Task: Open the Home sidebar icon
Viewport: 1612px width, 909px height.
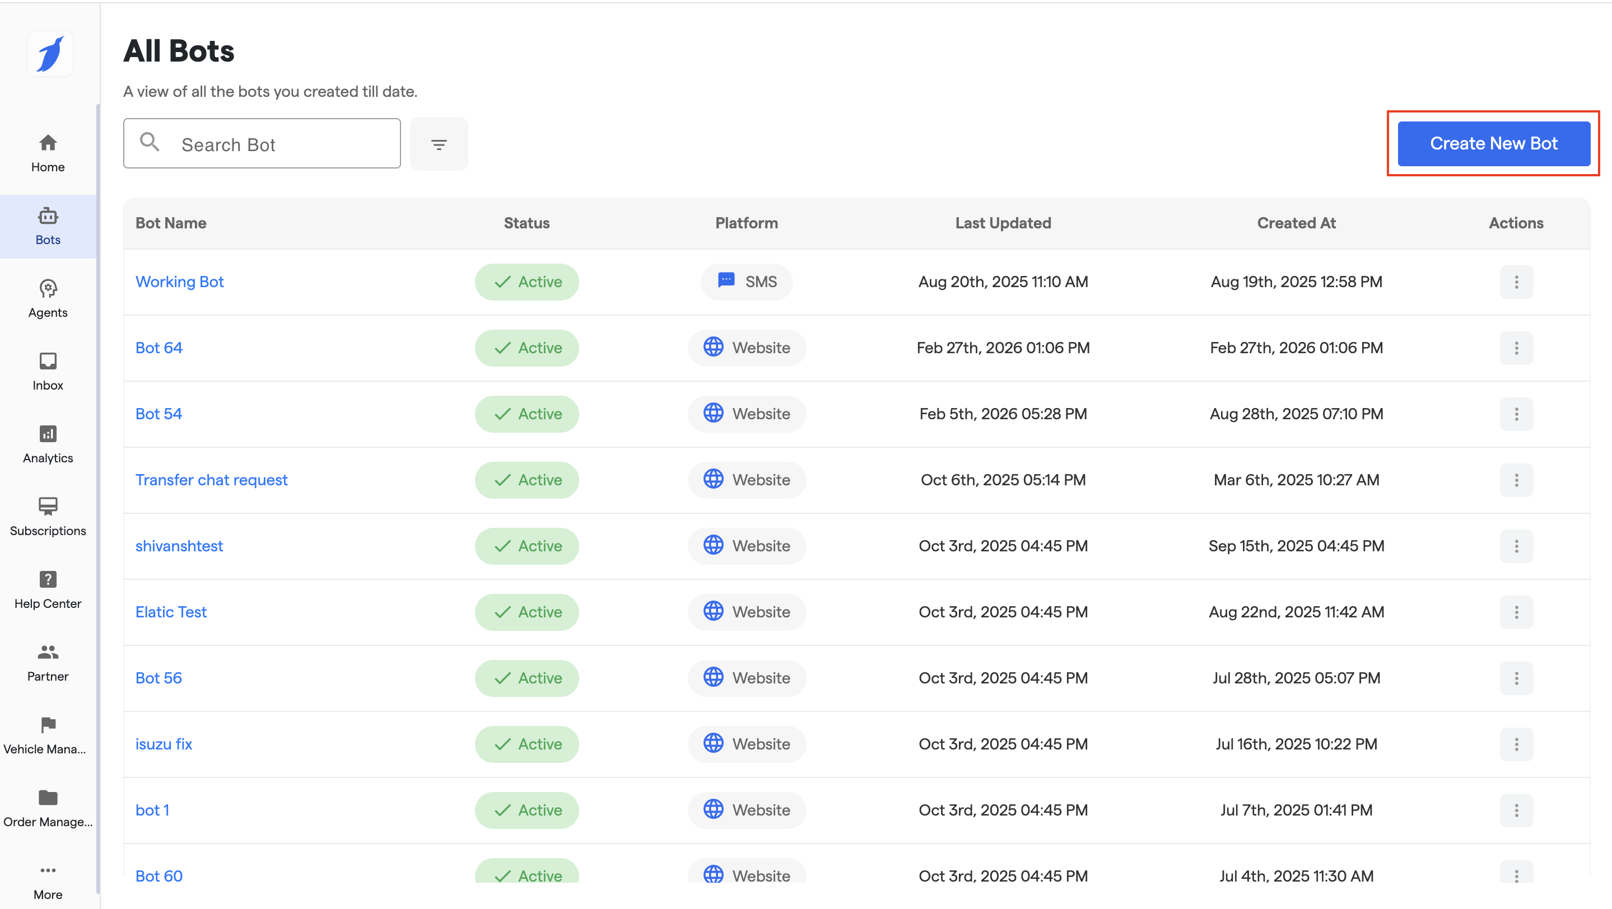Action: click(48, 153)
